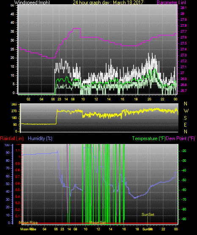The image size is (197, 235).
Task: Click hour 02 on windspeed chart time axis
Action: [x=28, y=99]
